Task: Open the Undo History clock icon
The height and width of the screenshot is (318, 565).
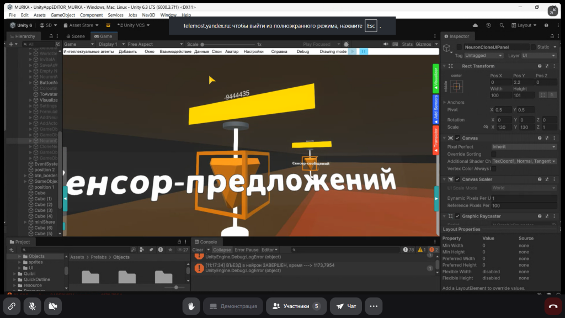Action: (488, 25)
